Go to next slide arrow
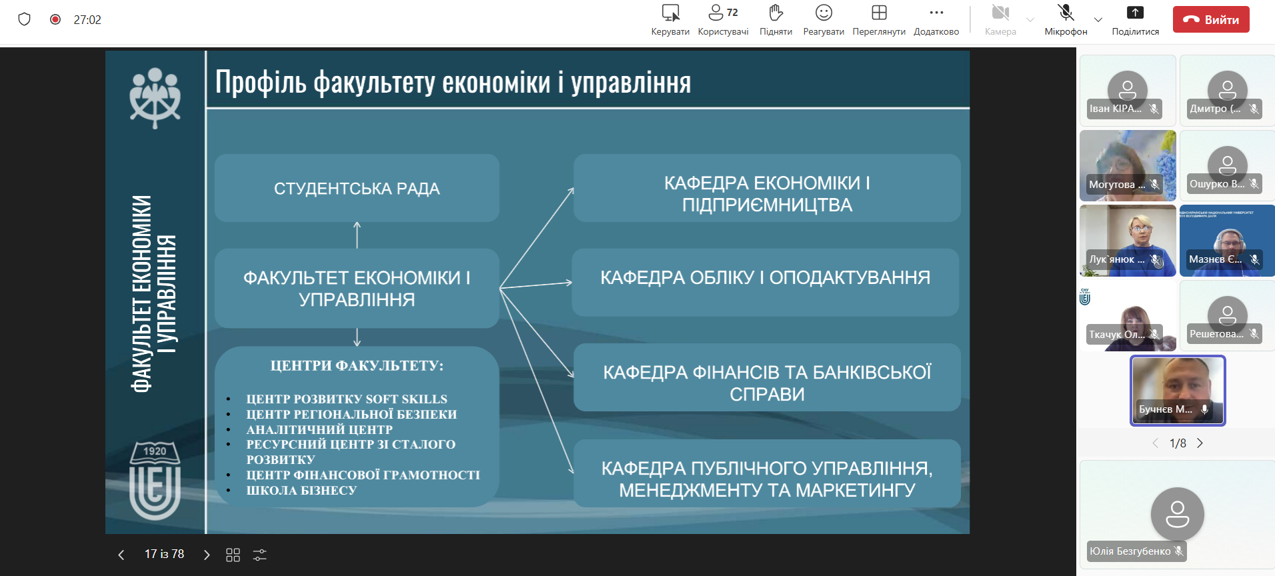Image resolution: width=1275 pixels, height=576 pixels. coord(207,555)
